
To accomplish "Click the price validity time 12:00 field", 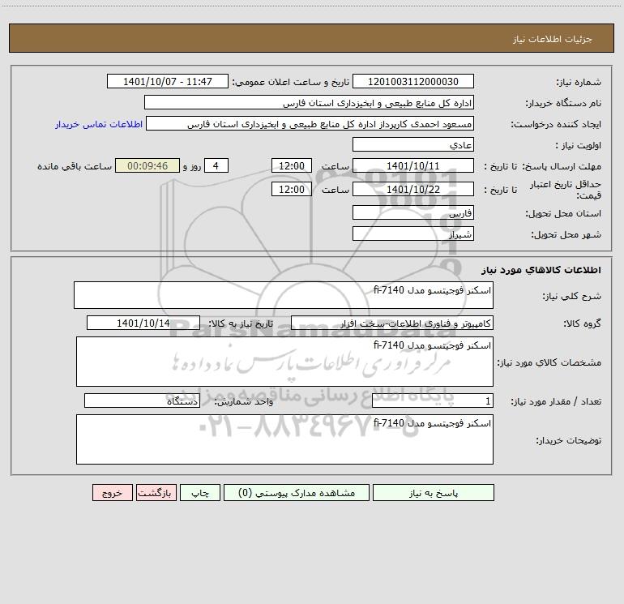I will 291,189.
